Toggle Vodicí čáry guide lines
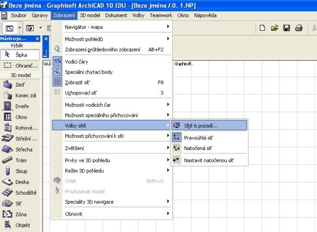Screen dimensions: 317x232 [x=112, y=61]
